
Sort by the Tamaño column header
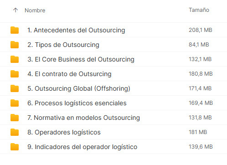pos(199,10)
